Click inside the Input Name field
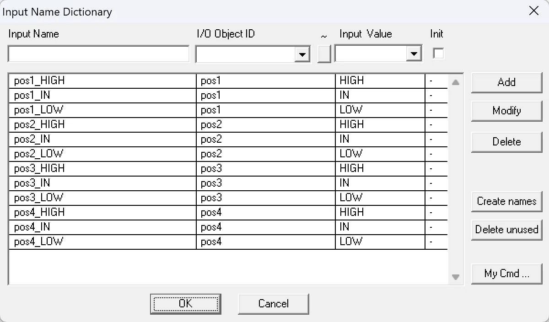 [x=98, y=54]
